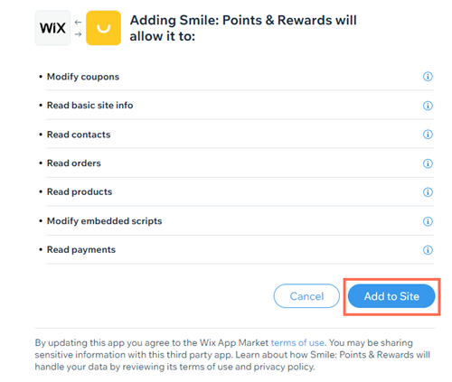This screenshot has height=382, width=452.
Task: Click the Wix logo tile
Action: (x=52, y=28)
